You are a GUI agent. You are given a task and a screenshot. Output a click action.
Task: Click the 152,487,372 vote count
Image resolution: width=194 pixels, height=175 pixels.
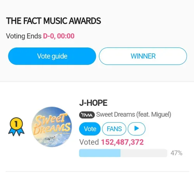[122, 142]
